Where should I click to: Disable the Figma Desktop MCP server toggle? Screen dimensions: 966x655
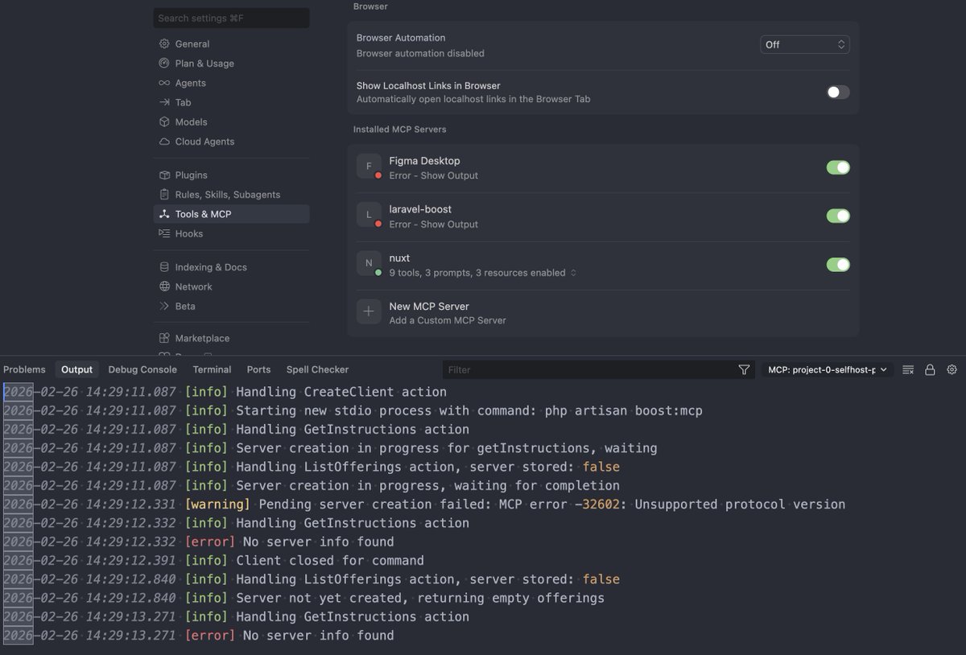click(x=838, y=167)
